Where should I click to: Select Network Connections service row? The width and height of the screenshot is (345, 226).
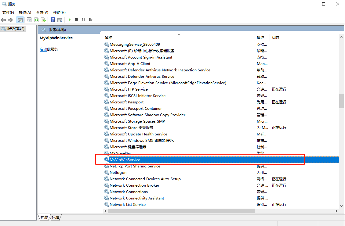(x=221, y=192)
